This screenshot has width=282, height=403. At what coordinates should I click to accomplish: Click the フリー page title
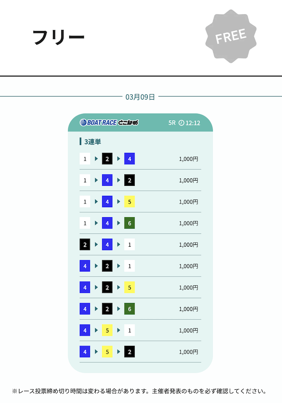click(x=59, y=37)
